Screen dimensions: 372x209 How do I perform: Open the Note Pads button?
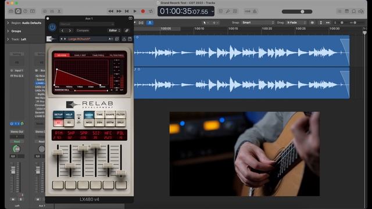tap(346, 11)
